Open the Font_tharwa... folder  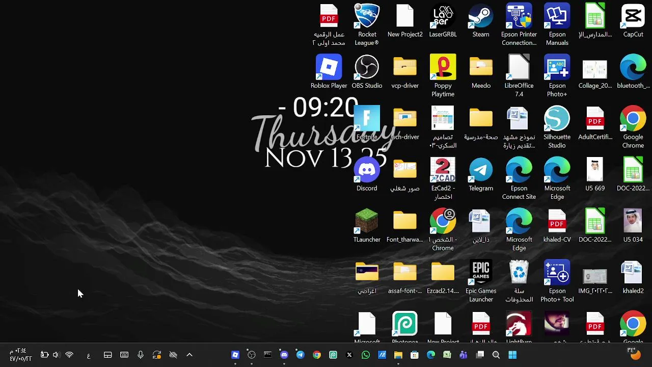point(405,225)
